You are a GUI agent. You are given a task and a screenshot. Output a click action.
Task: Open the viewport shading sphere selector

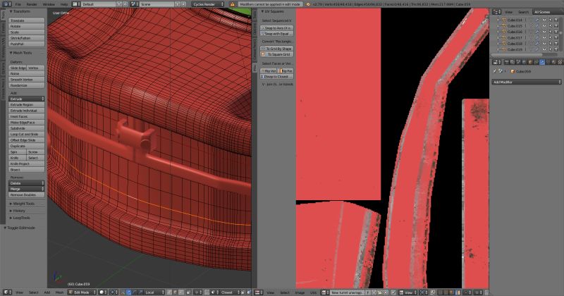(103, 292)
